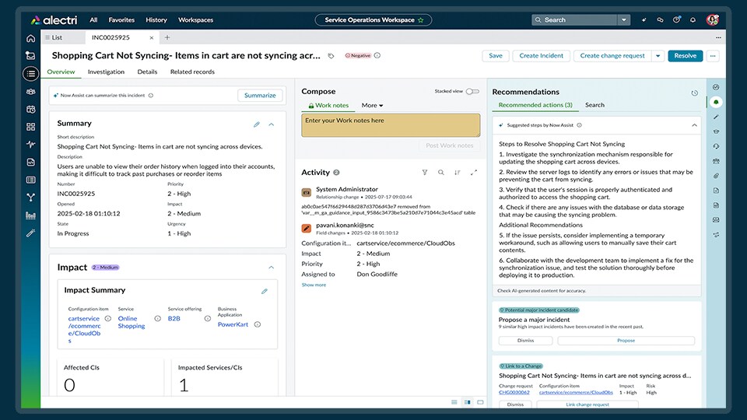Image resolution: width=747 pixels, height=420 pixels.
Task: Click the attachment paperclip in right rail
Action: (716, 176)
